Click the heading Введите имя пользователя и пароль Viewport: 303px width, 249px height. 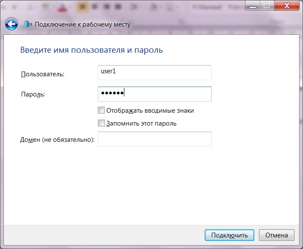click(91, 50)
